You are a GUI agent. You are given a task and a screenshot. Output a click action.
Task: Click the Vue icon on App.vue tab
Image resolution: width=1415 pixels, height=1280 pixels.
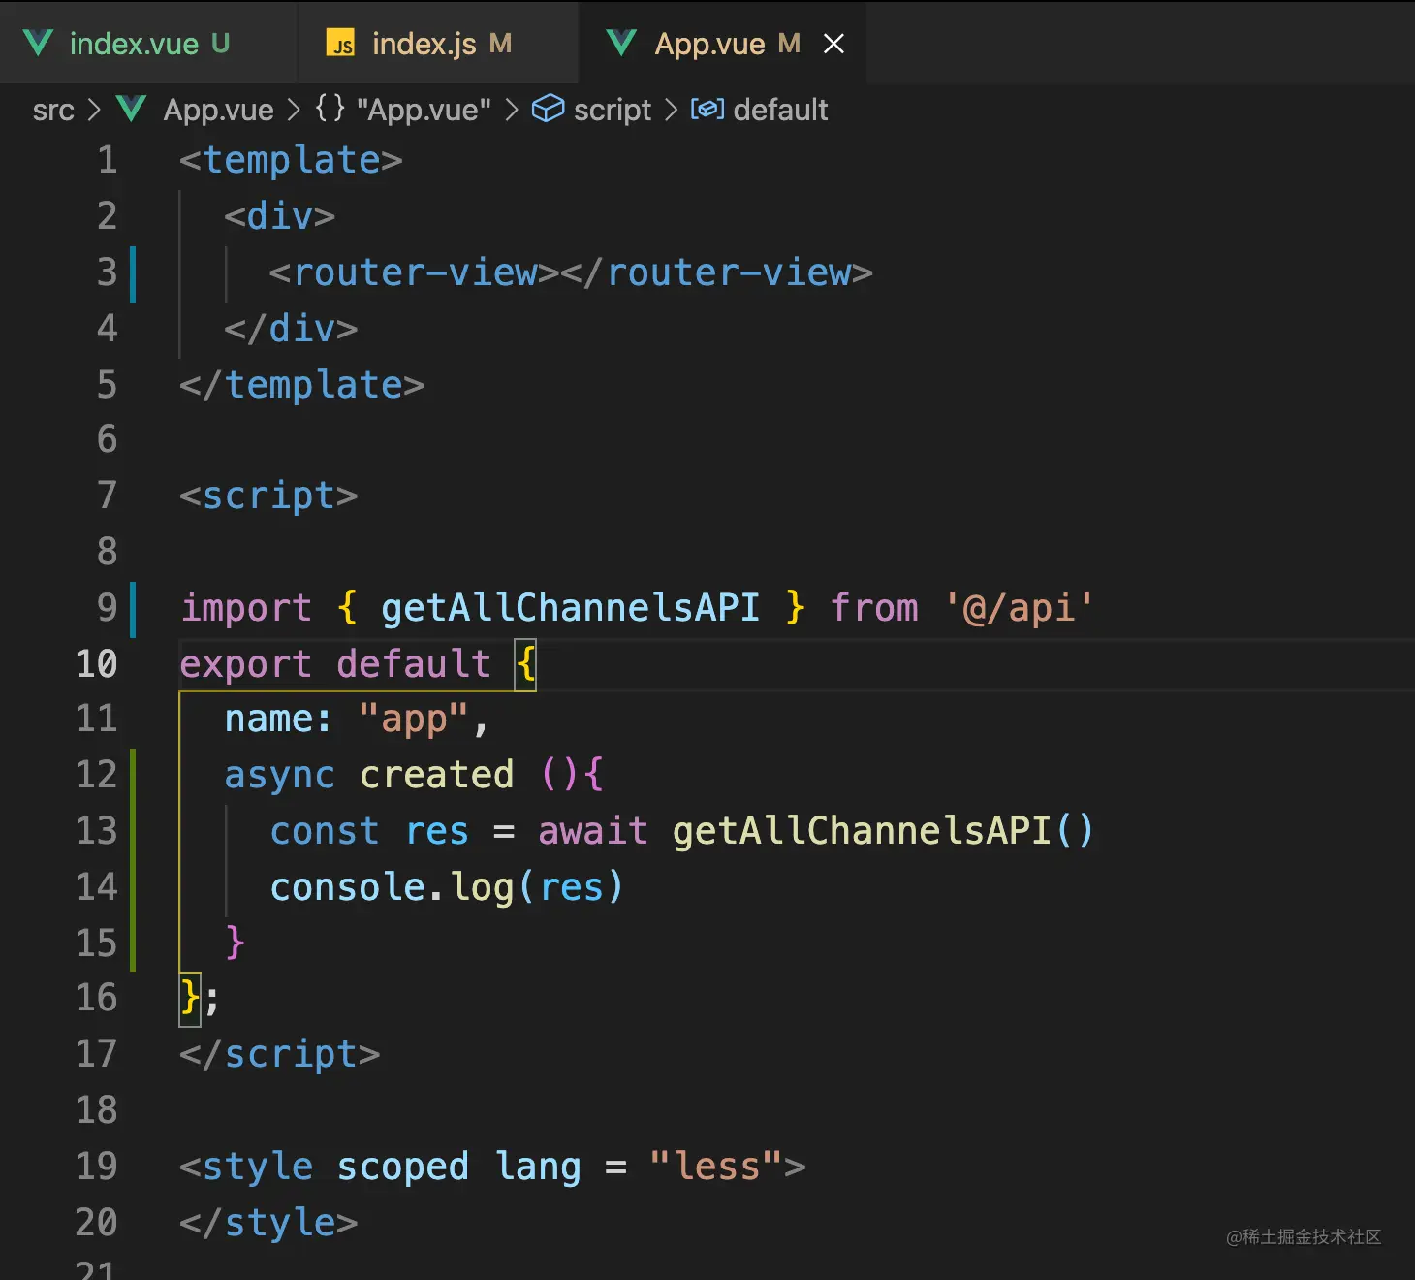[621, 43]
